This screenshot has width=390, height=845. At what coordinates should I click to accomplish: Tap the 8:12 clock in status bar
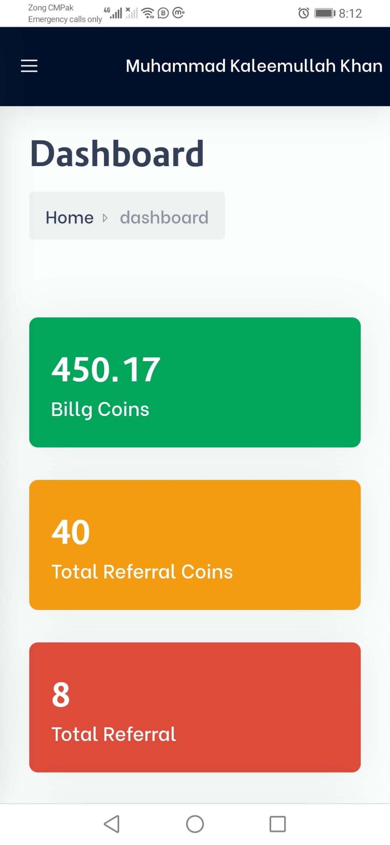(x=350, y=13)
